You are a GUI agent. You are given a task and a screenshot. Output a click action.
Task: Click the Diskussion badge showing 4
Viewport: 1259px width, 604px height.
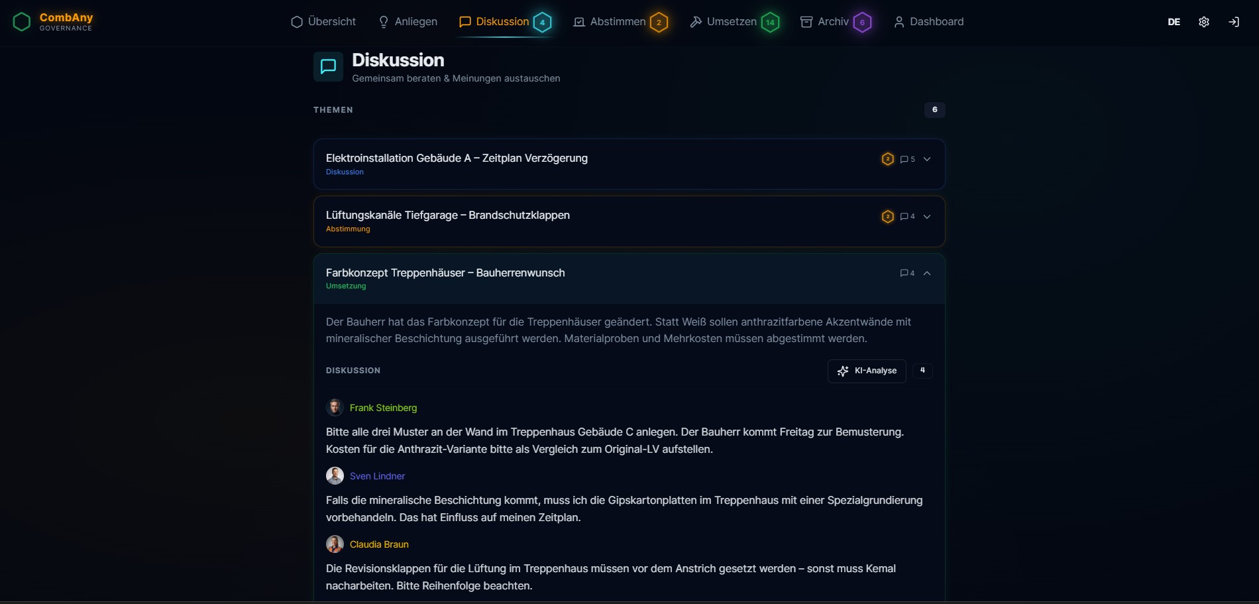coord(543,23)
